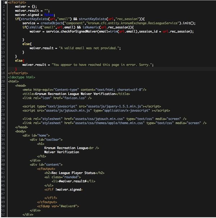Click the session_id argument name
The height and width of the screenshot is (218, 216).
click(148, 32)
